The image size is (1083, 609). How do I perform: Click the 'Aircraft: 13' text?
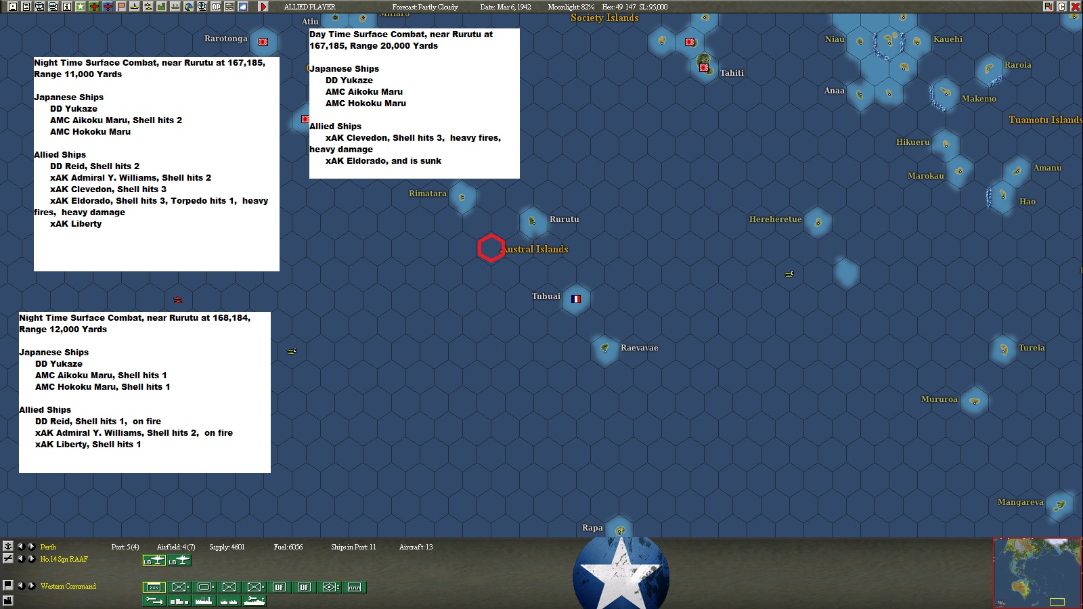(x=416, y=547)
